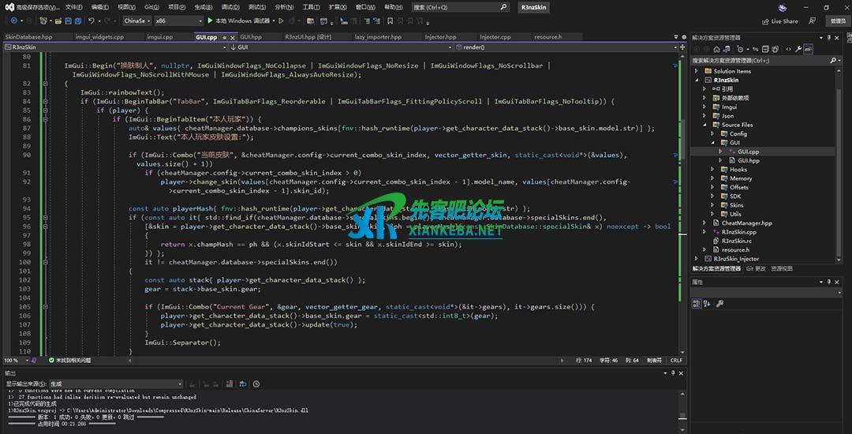Click the Undo arrow in the toolbar
This screenshot has height=434, width=852.
[92, 21]
